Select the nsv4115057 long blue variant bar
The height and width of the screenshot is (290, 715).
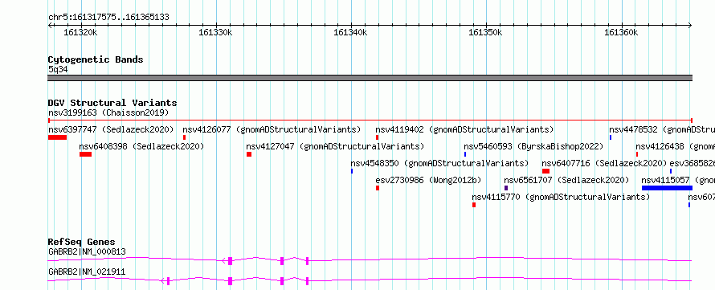[667, 188]
